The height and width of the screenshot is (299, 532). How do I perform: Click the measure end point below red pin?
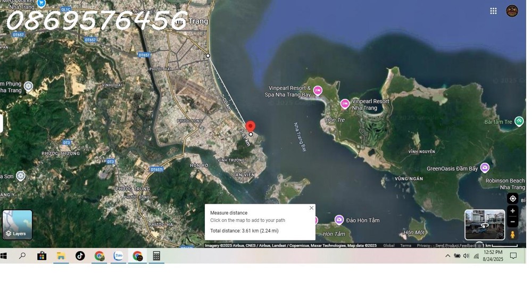251,135
